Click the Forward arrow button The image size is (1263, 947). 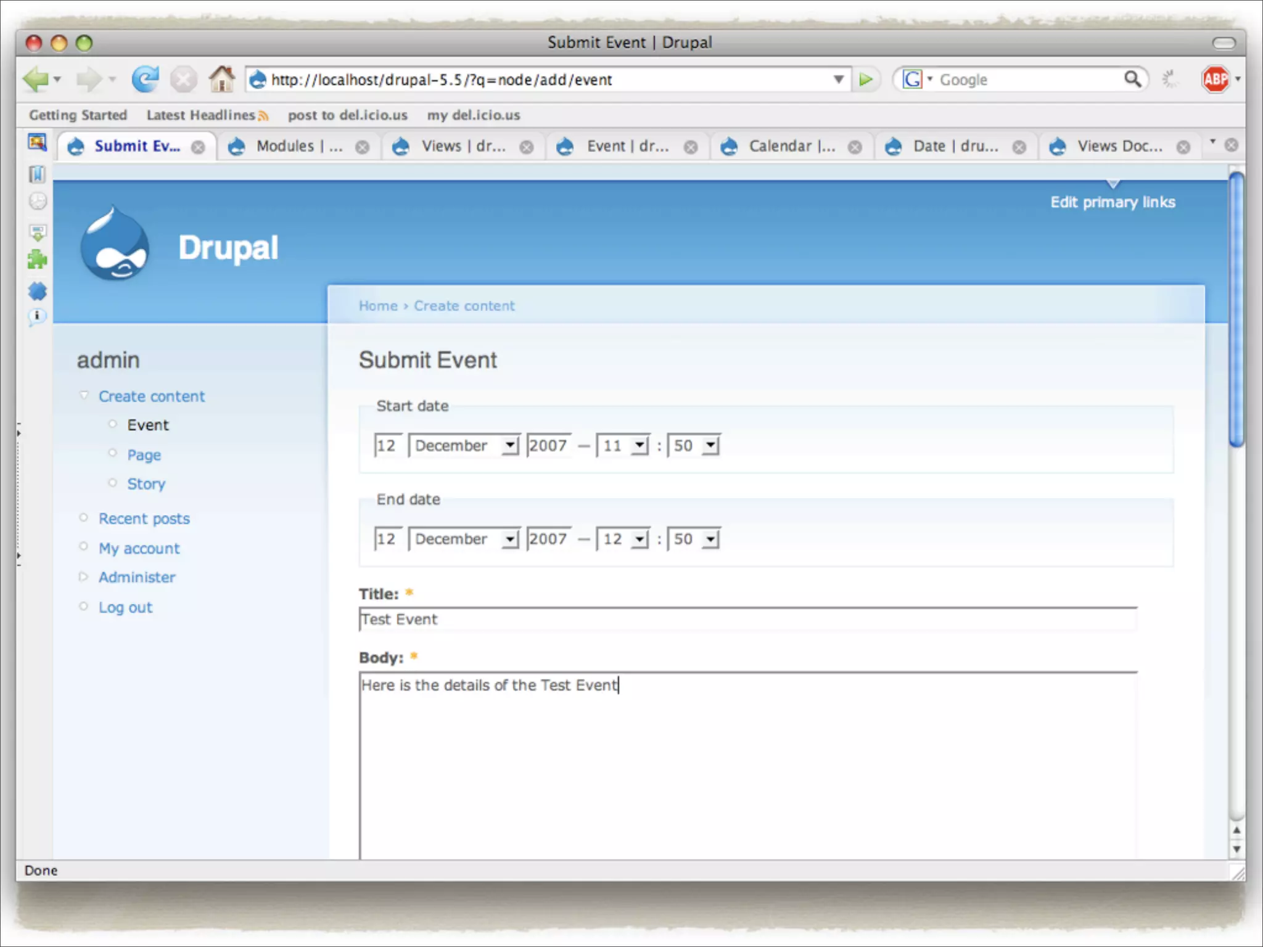pos(89,80)
